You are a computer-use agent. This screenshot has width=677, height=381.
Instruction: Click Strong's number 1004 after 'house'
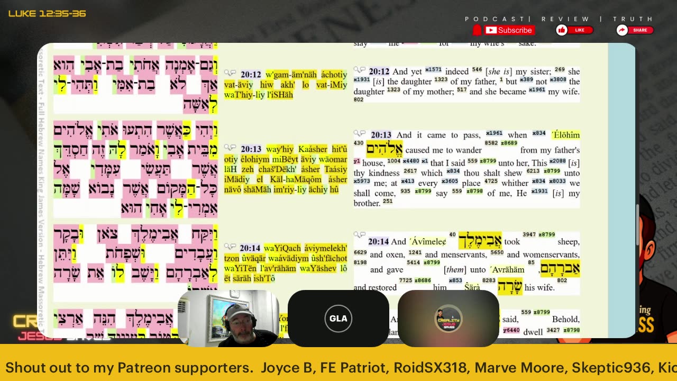[394, 161]
